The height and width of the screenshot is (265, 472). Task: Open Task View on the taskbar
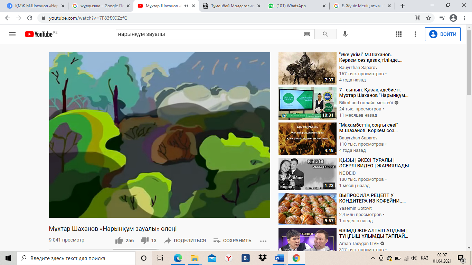point(160,258)
